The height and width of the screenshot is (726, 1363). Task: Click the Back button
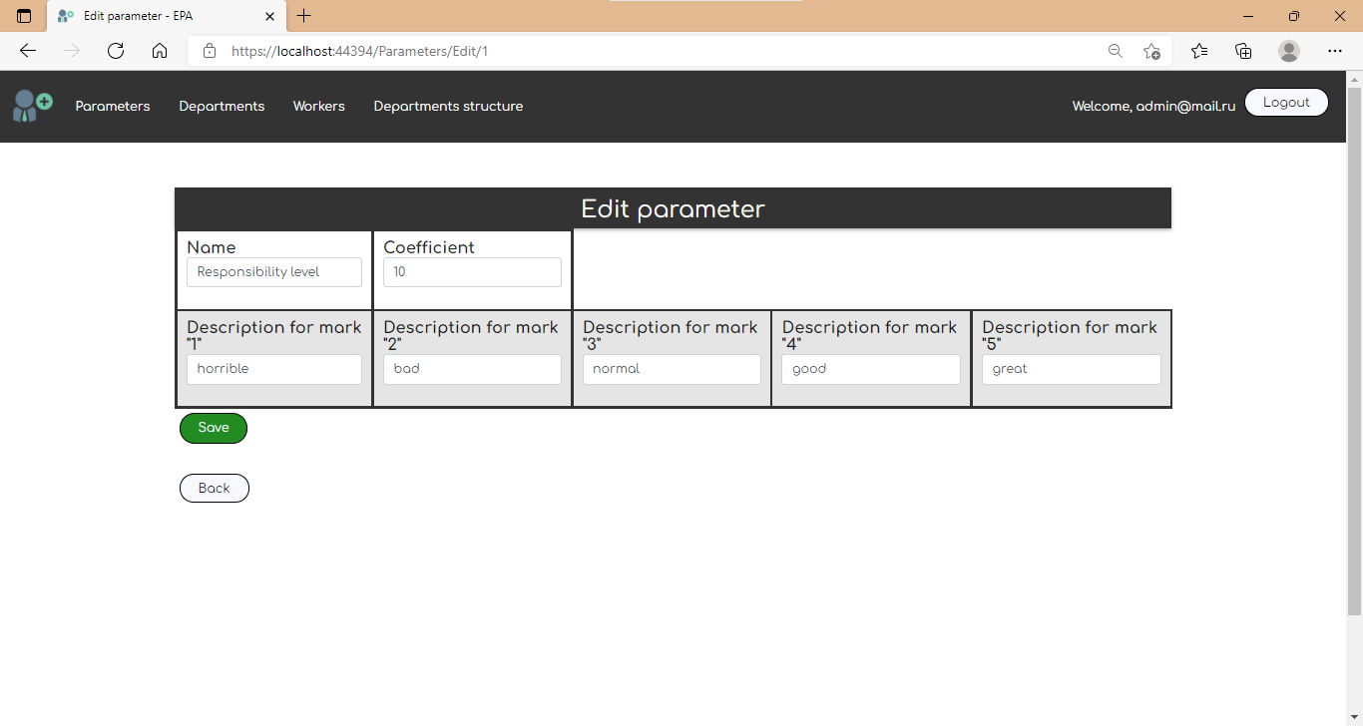coord(215,489)
